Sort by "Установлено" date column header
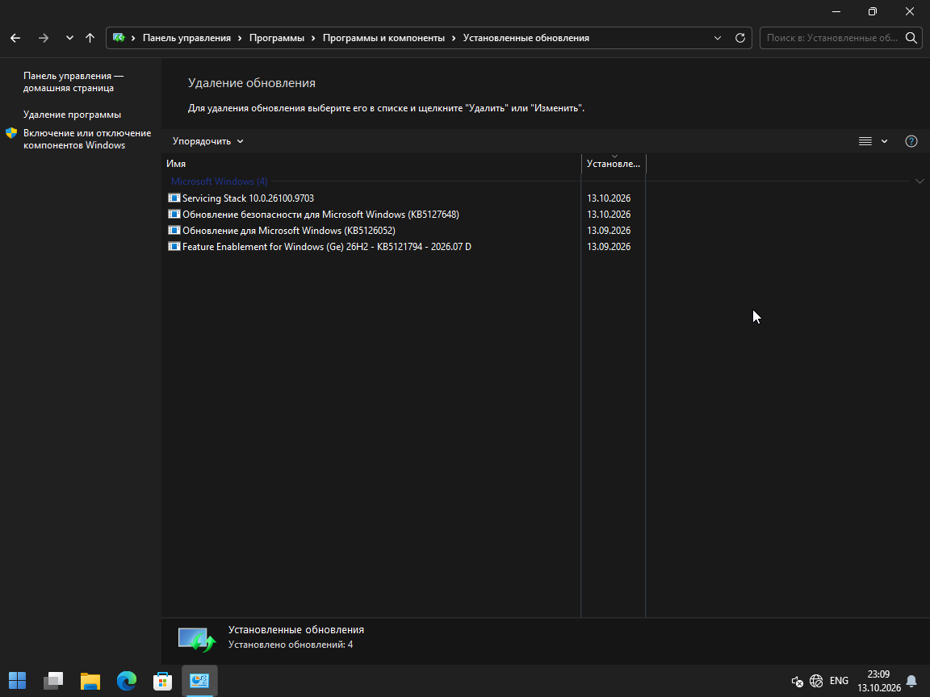 pyautogui.click(x=614, y=164)
